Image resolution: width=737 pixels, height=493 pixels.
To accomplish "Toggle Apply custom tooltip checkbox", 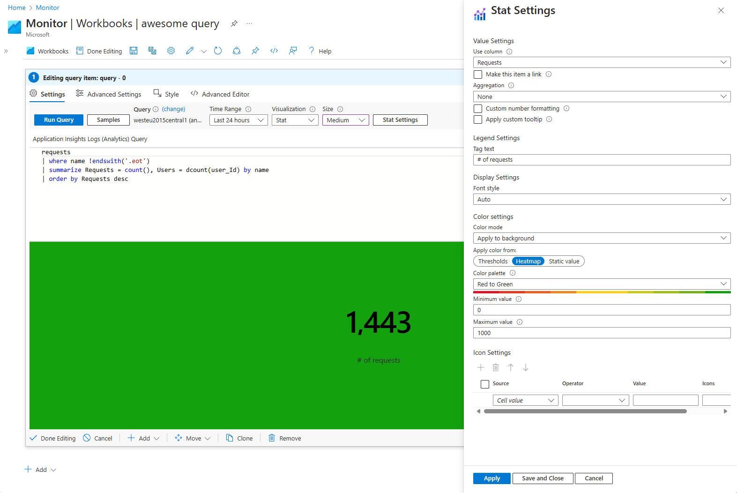I will click(x=478, y=120).
